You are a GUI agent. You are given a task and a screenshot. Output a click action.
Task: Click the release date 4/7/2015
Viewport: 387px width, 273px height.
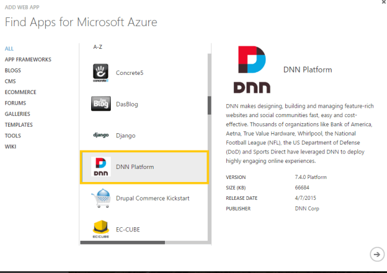click(305, 198)
